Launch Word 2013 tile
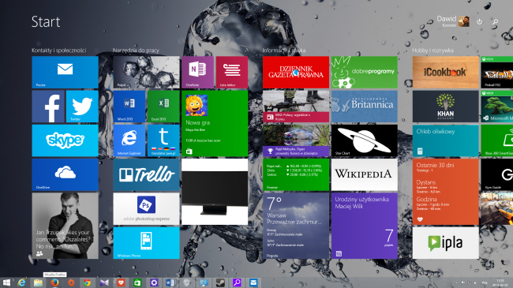 129,107
